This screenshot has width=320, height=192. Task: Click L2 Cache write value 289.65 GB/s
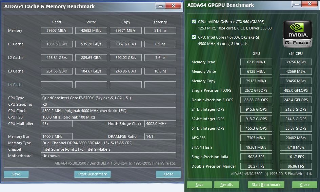91,58
